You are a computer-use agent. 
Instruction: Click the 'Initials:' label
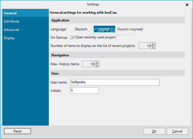(x=56, y=91)
